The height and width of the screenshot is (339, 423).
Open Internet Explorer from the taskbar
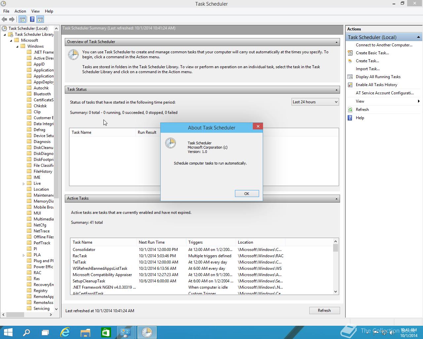point(65,332)
